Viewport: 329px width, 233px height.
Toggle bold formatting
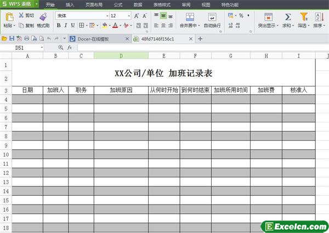(59, 25)
